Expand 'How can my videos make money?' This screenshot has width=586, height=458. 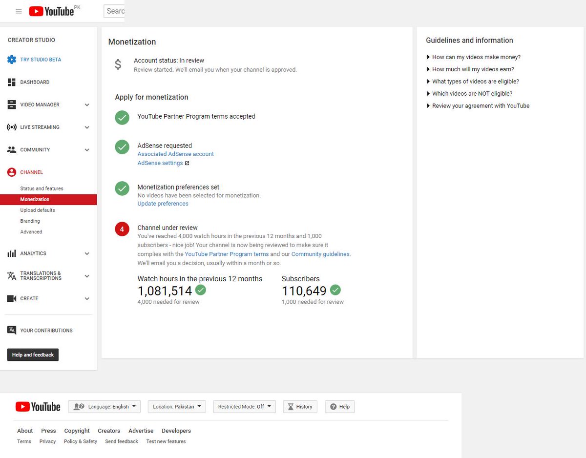[473, 57]
